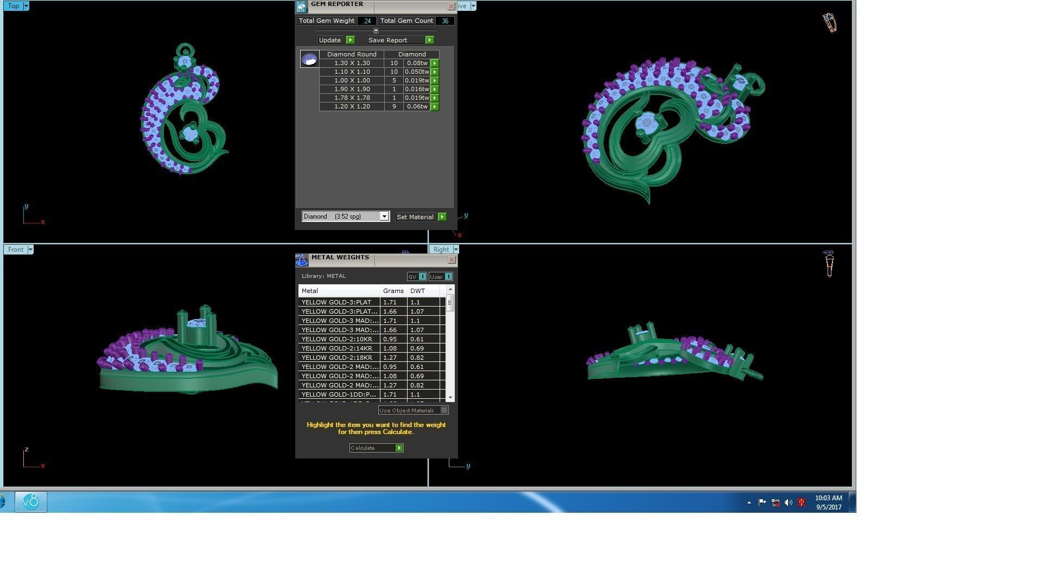
Task: Open the Front viewport dropdown arrow
Action: click(30, 250)
